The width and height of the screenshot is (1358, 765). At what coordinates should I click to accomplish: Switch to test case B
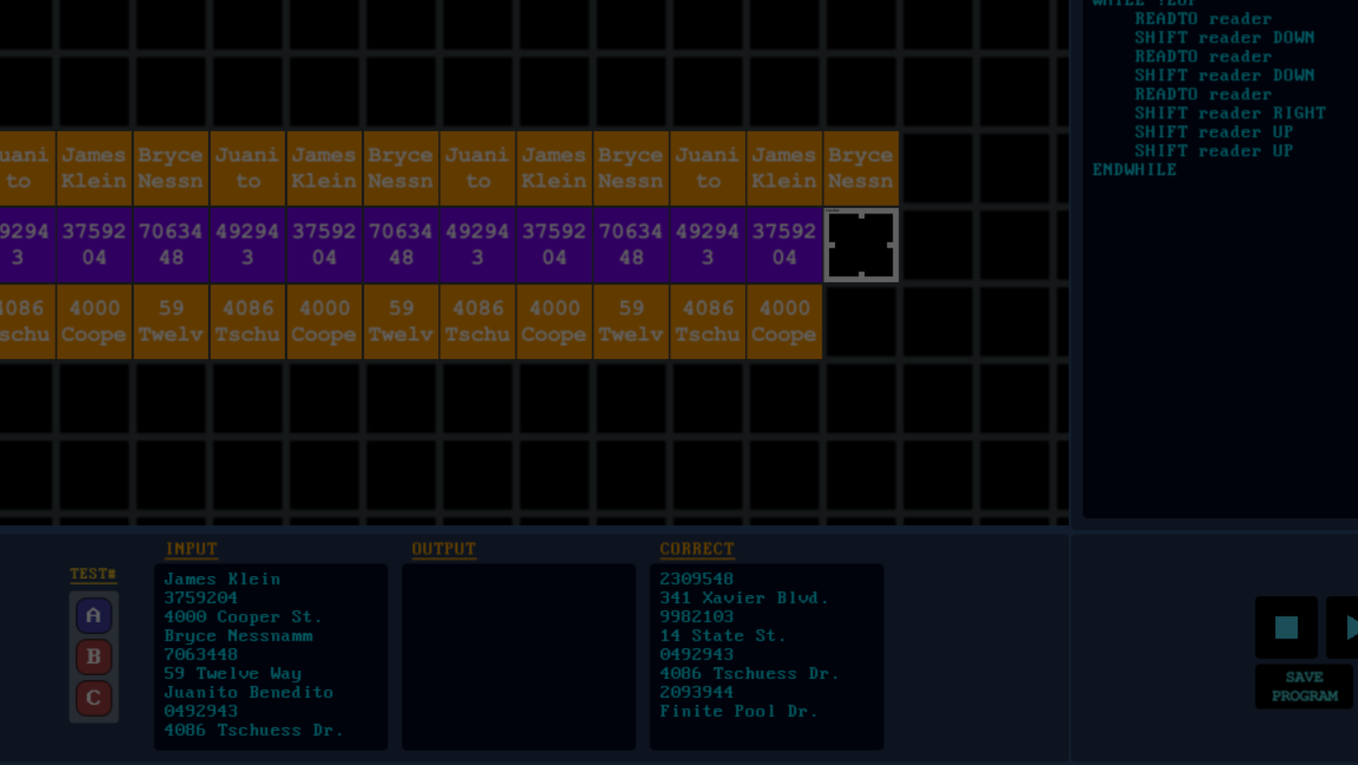coord(93,657)
